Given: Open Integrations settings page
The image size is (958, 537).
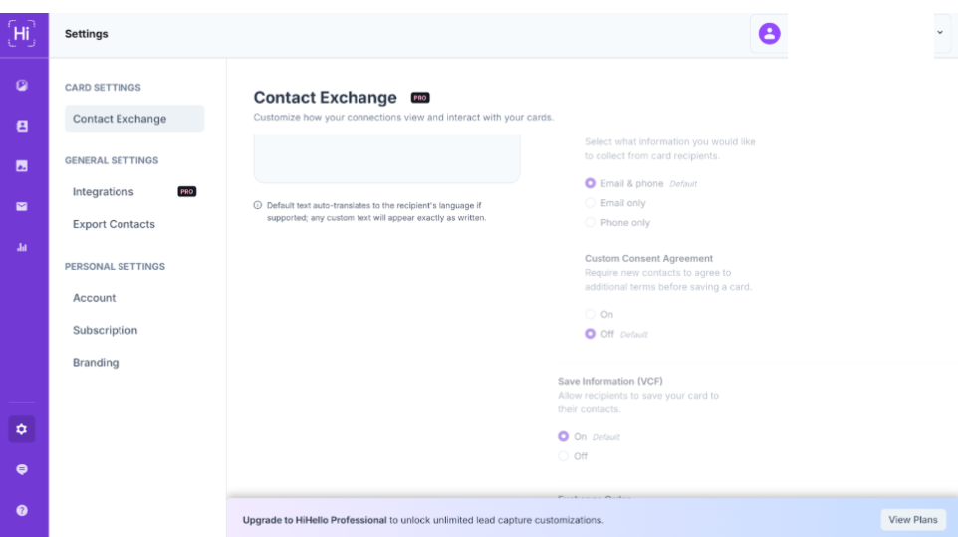Looking at the screenshot, I should (x=104, y=192).
